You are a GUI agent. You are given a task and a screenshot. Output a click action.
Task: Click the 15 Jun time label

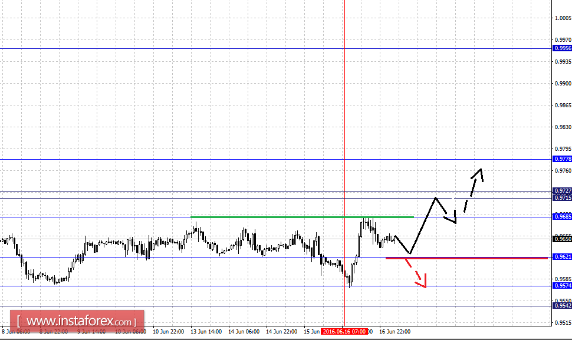[x=312, y=332]
